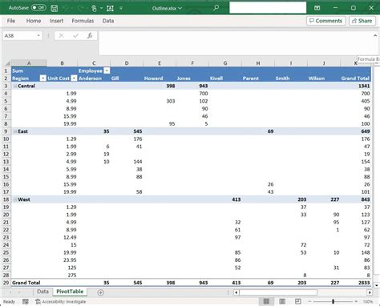This screenshot has width=380, height=306.
Task: Add a new sheet with plus icon
Action: pyautogui.click(x=100, y=292)
